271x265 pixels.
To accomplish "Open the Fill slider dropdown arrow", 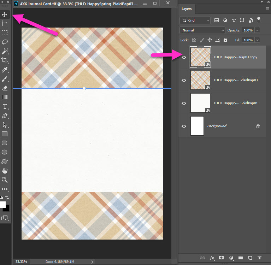I will [257, 40].
